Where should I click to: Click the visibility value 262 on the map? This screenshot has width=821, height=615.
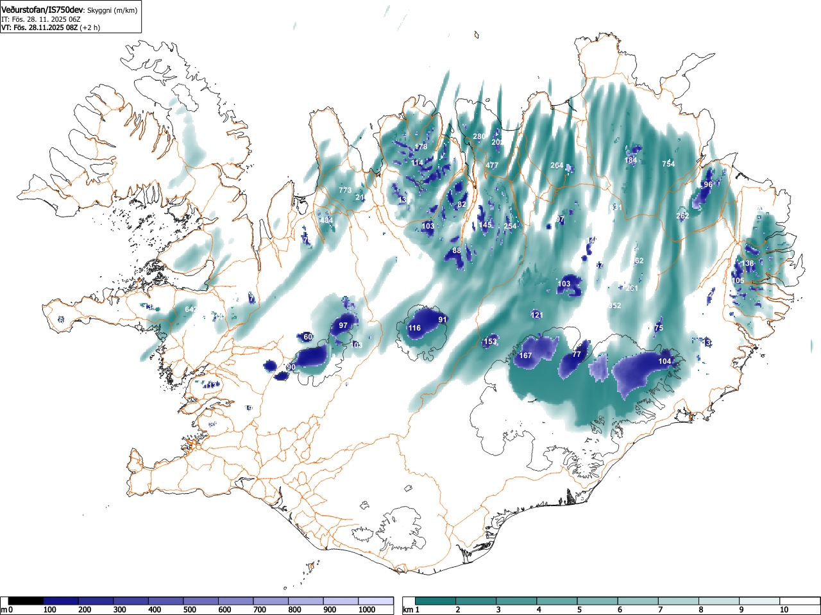coord(682,216)
